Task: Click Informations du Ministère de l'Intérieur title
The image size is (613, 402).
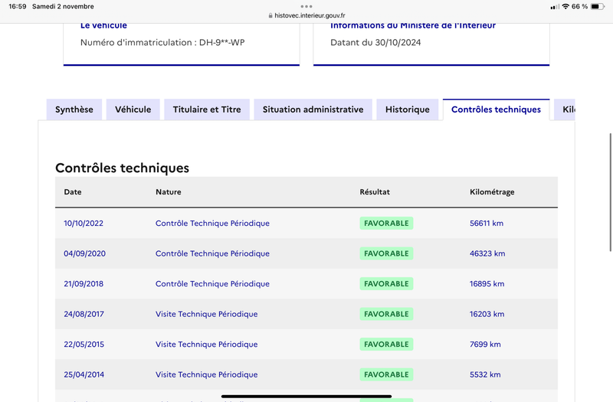Action: click(x=413, y=26)
